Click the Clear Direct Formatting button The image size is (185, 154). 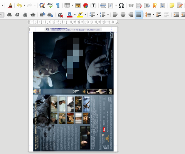(60, 15)
